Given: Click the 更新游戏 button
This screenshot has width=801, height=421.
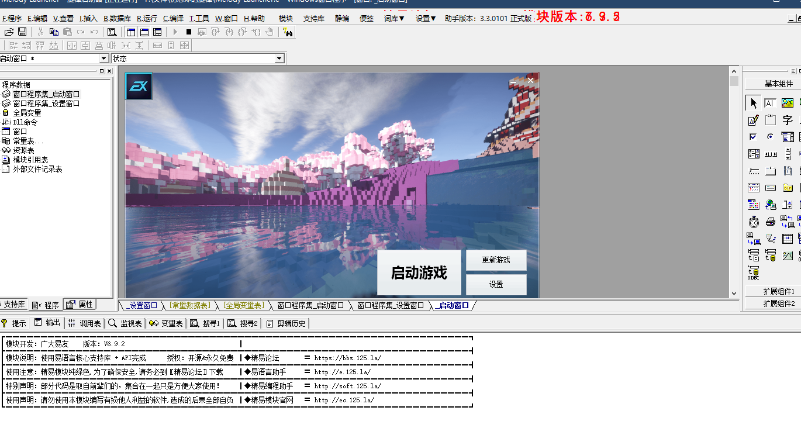Looking at the screenshot, I should (496, 260).
